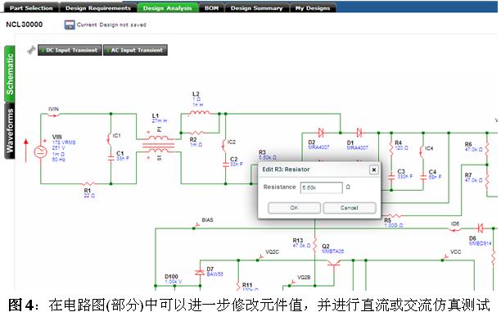Click the Resistance value input field

click(321, 188)
